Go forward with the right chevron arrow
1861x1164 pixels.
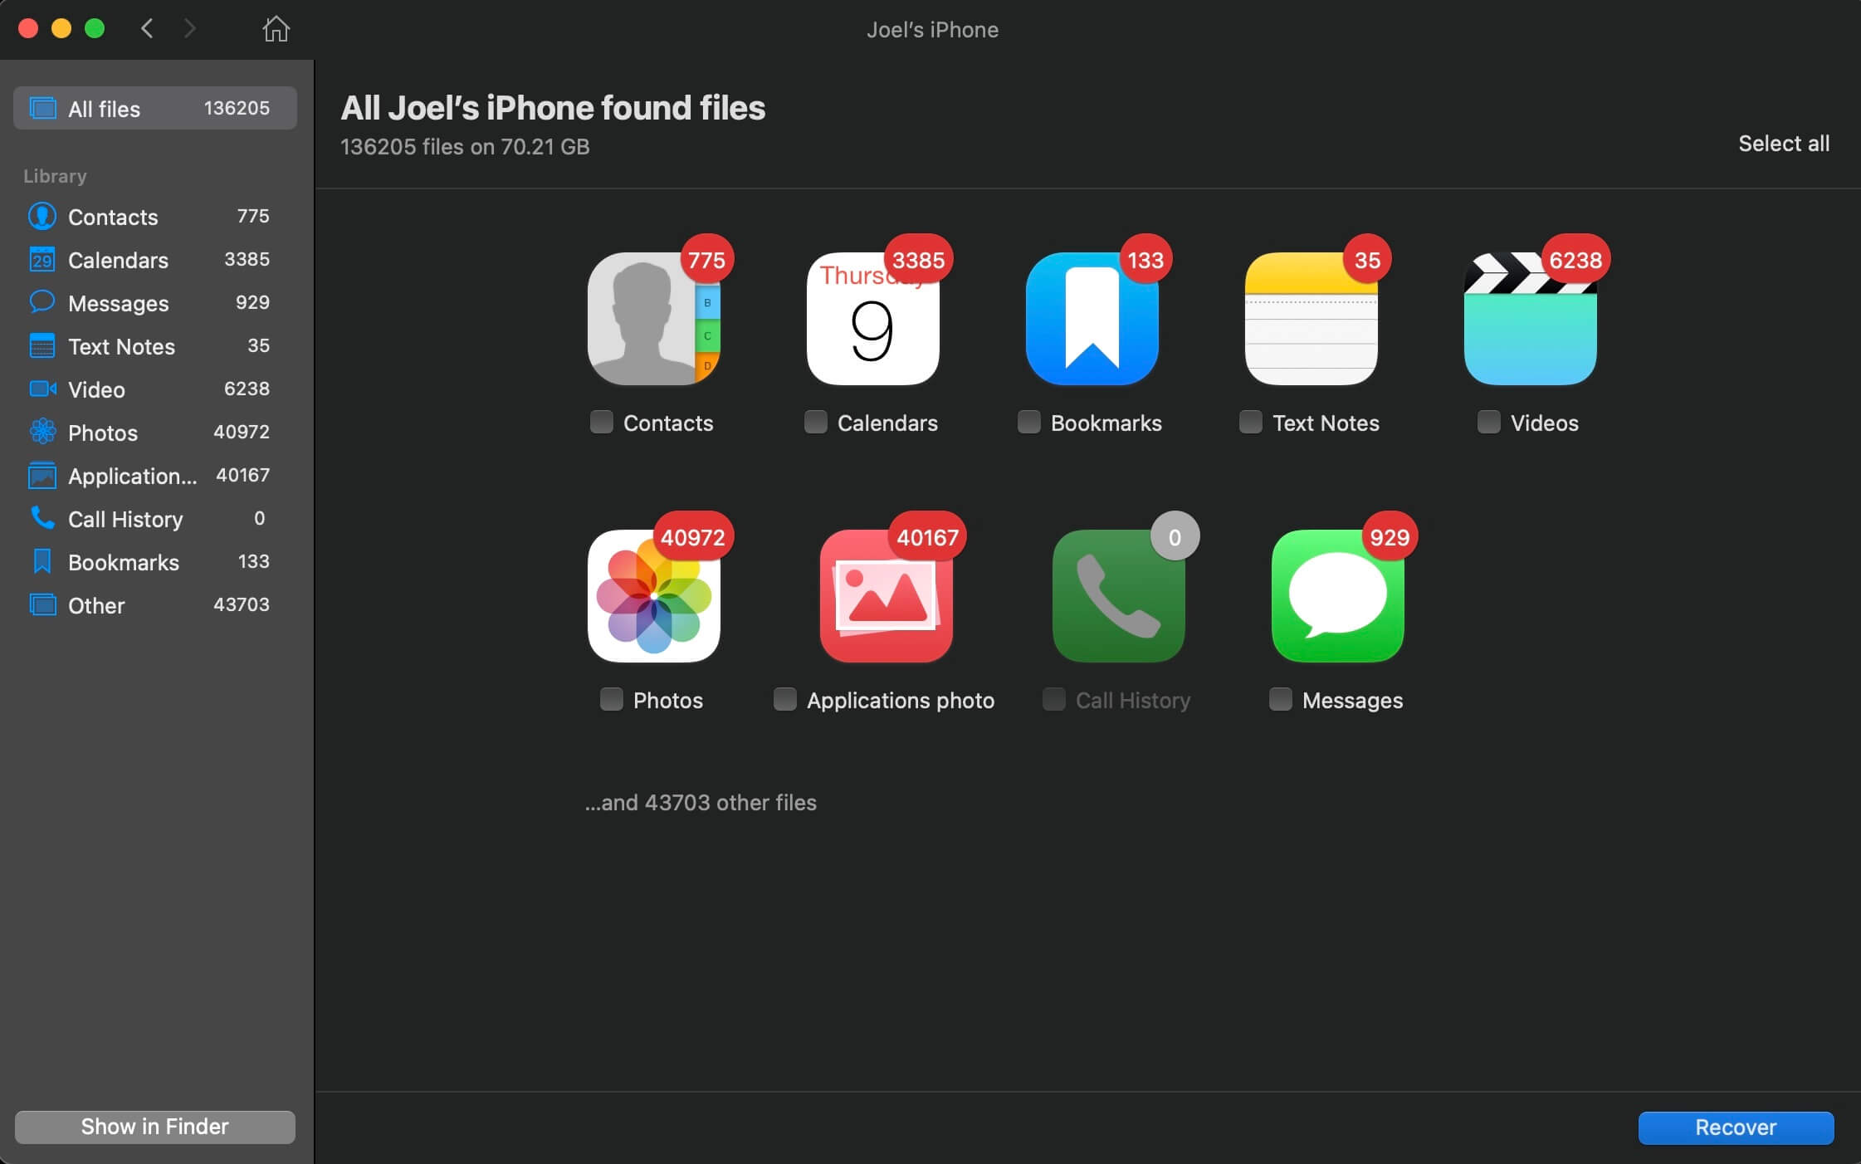[x=189, y=29]
